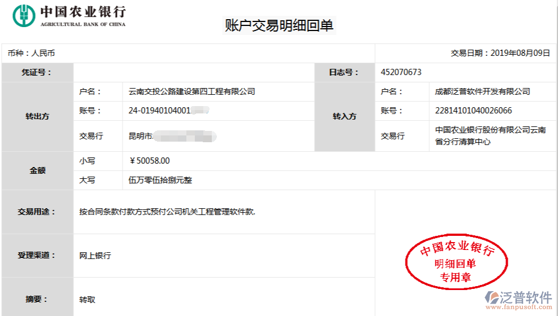Image resolution: width=558 pixels, height=316 pixels.
Task: Click the transaction date 2019年08月09日
Action: click(520, 53)
